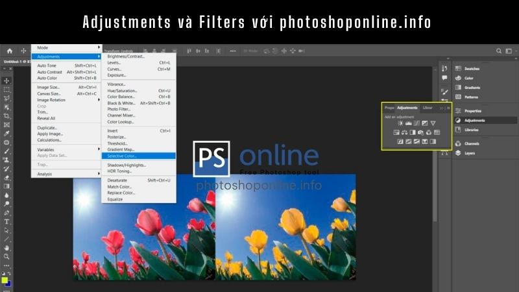
Task: Expand the Variables submenu
Action: [67, 150]
